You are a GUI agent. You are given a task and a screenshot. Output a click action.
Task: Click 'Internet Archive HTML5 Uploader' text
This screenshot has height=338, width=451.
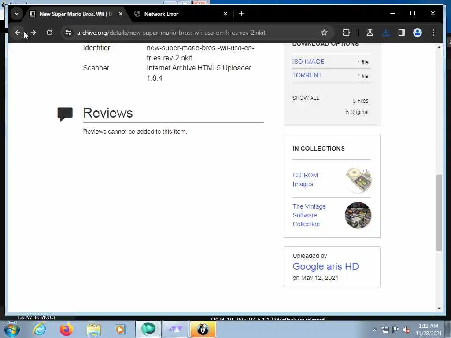[199, 68]
